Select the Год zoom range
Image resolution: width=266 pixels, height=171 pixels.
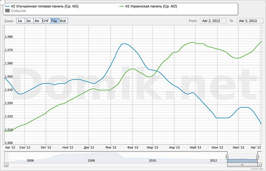pos(55,21)
